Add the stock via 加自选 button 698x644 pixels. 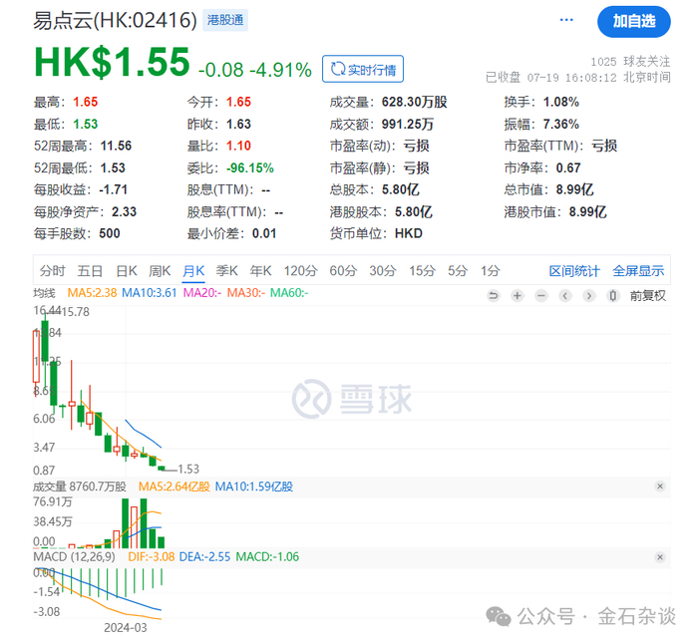pos(633,21)
